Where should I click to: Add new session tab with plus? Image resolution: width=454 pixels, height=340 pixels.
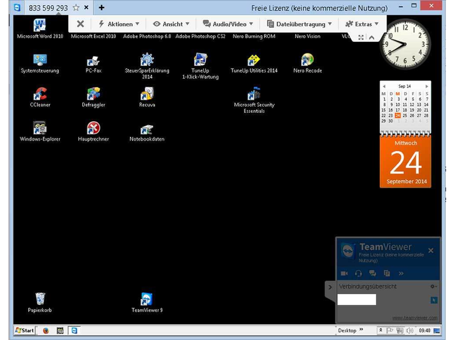(102, 7)
